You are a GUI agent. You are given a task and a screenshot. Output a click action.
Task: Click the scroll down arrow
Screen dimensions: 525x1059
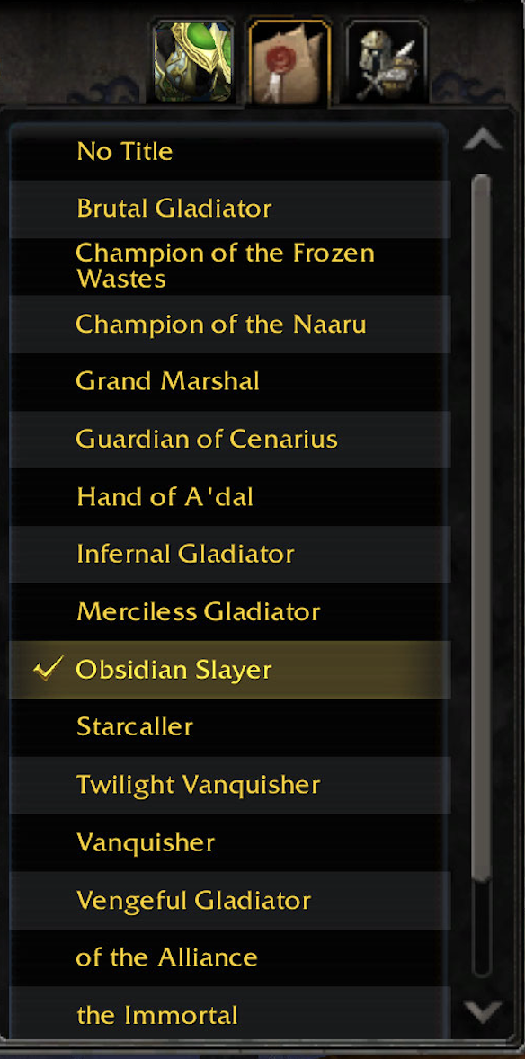click(483, 1011)
